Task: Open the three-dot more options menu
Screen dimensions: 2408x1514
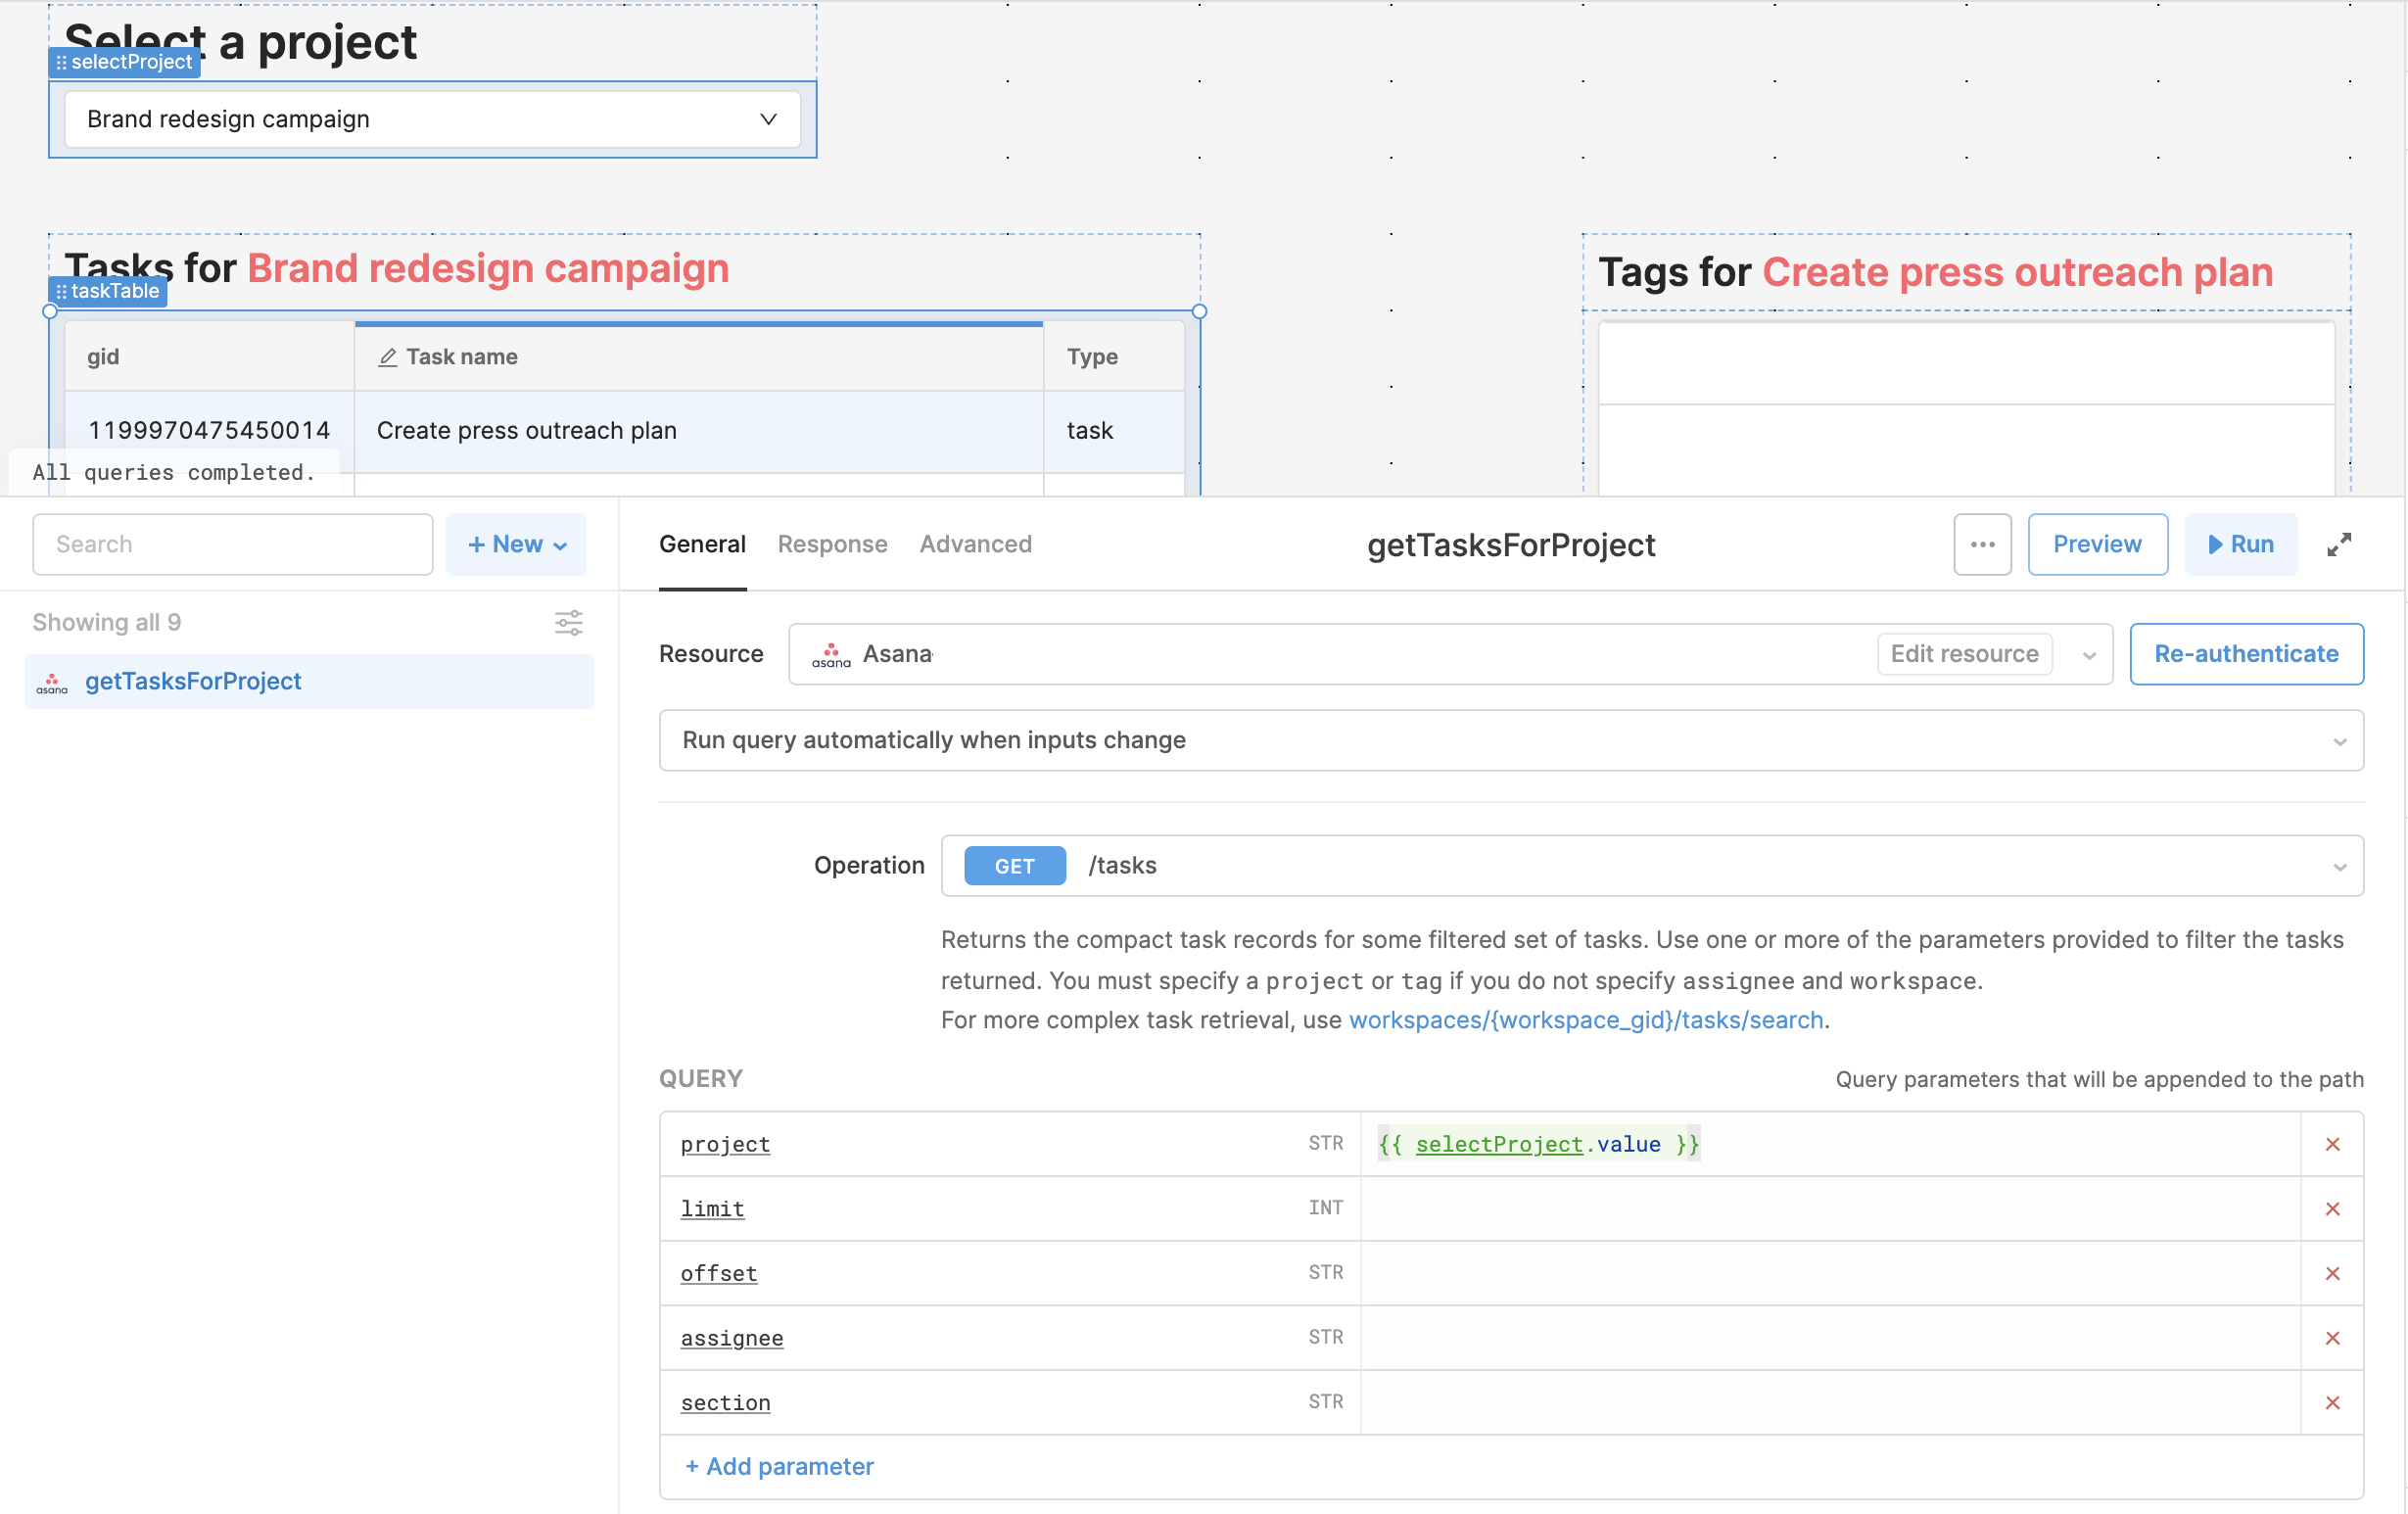Action: coord(1982,544)
